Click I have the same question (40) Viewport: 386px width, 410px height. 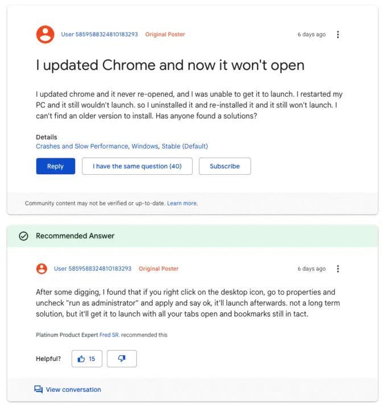(137, 166)
